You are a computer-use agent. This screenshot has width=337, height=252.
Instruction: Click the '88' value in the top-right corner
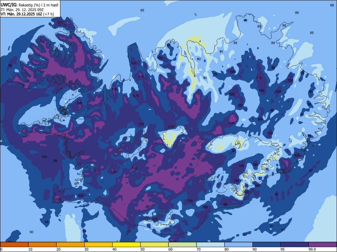332,5
